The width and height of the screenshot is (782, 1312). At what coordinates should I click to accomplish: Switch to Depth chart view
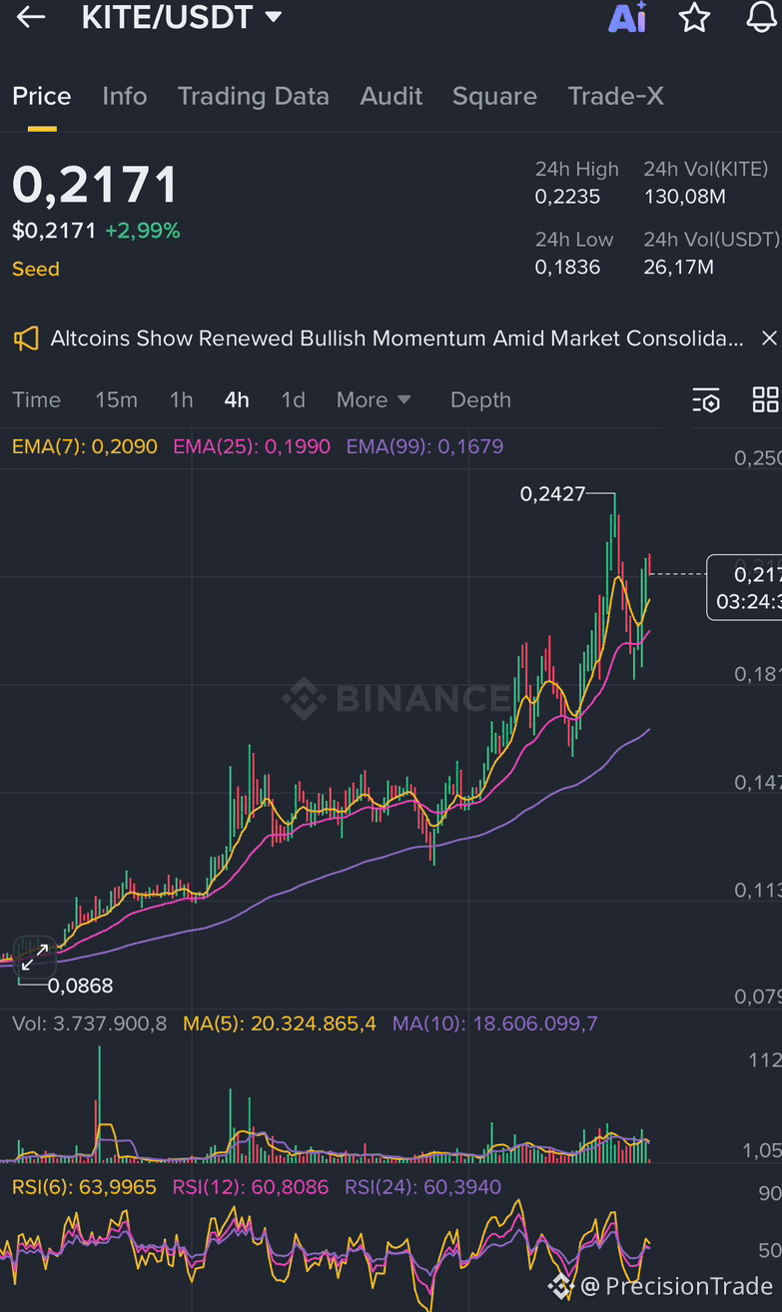[x=480, y=399]
